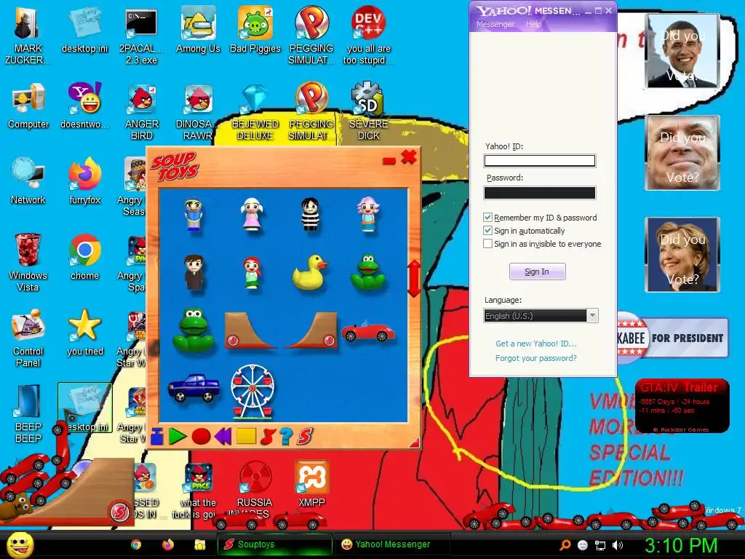745x559 pixels.
Task: Open the Messenger menu in Yahoo Messenger
Action: point(495,24)
